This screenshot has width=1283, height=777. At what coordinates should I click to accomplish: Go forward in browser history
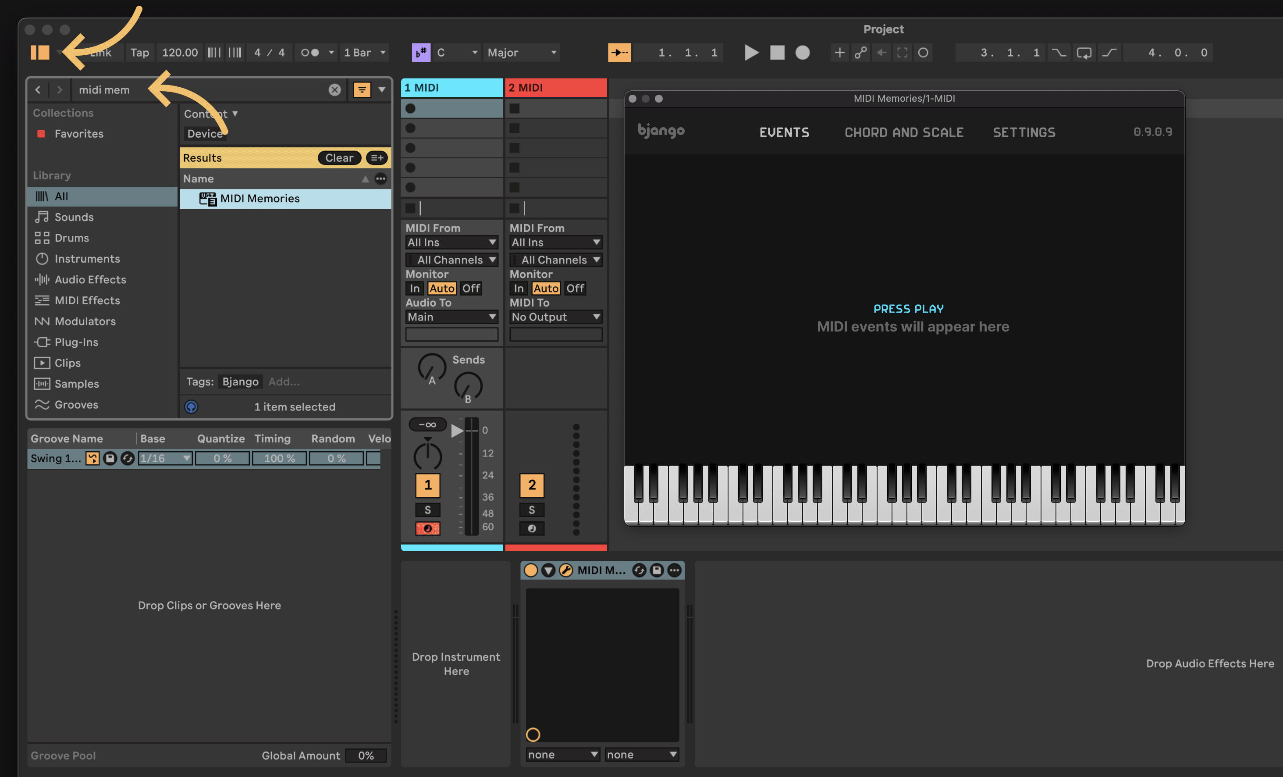click(x=59, y=89)
